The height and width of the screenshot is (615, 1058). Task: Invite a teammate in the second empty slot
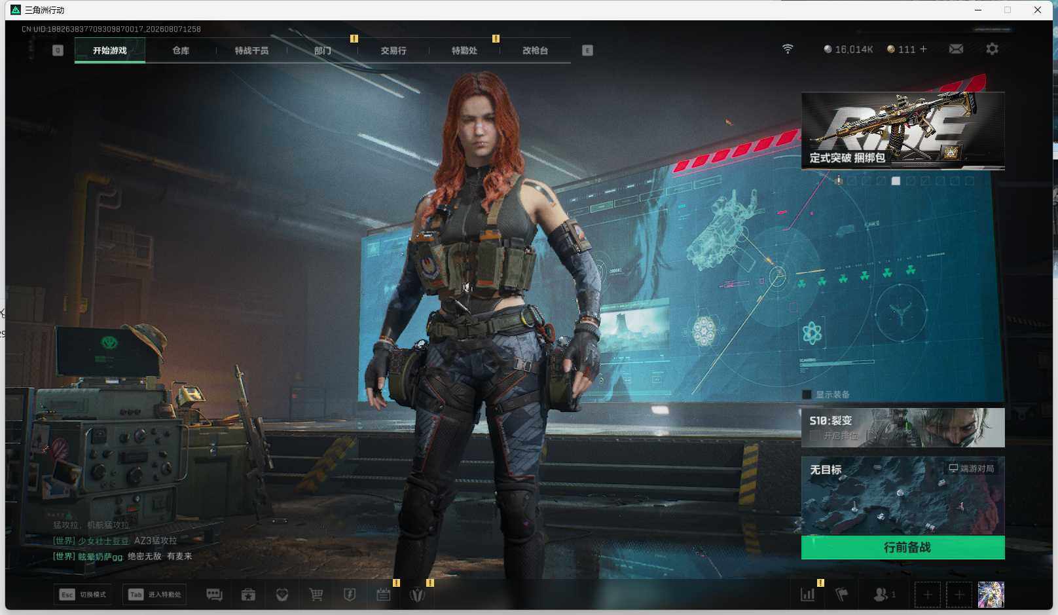tap(959, 595)
